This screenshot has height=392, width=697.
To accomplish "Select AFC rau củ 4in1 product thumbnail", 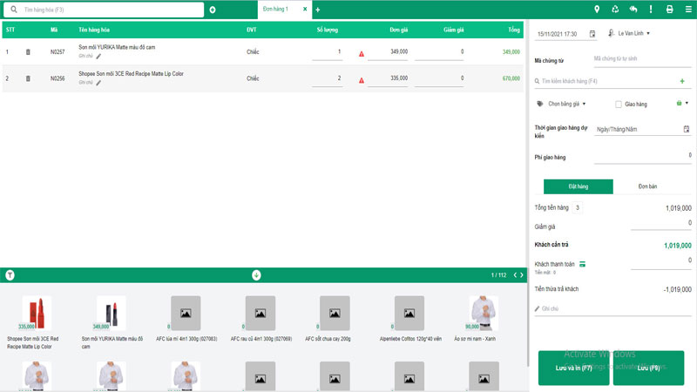I will pos(261,313).
